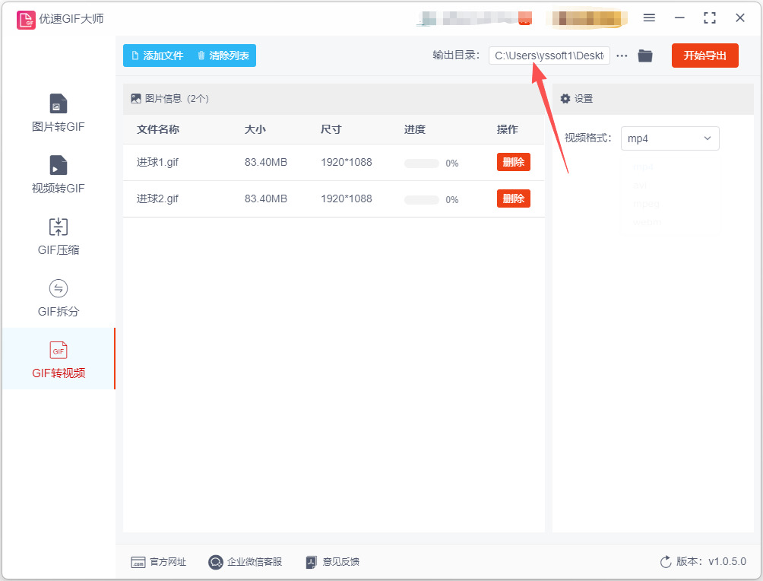Click the 官方网址 website icon
763x581 pixels.
coord(138,563)
